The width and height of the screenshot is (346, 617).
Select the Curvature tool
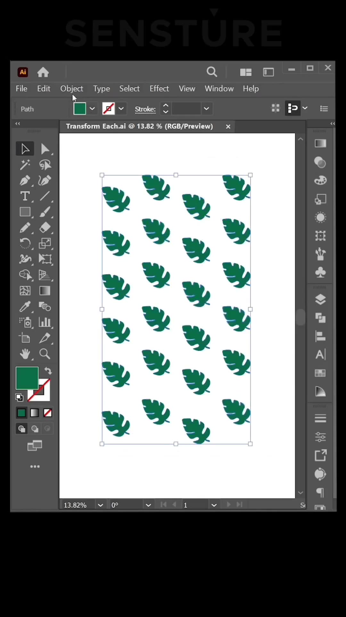point(45,180)
